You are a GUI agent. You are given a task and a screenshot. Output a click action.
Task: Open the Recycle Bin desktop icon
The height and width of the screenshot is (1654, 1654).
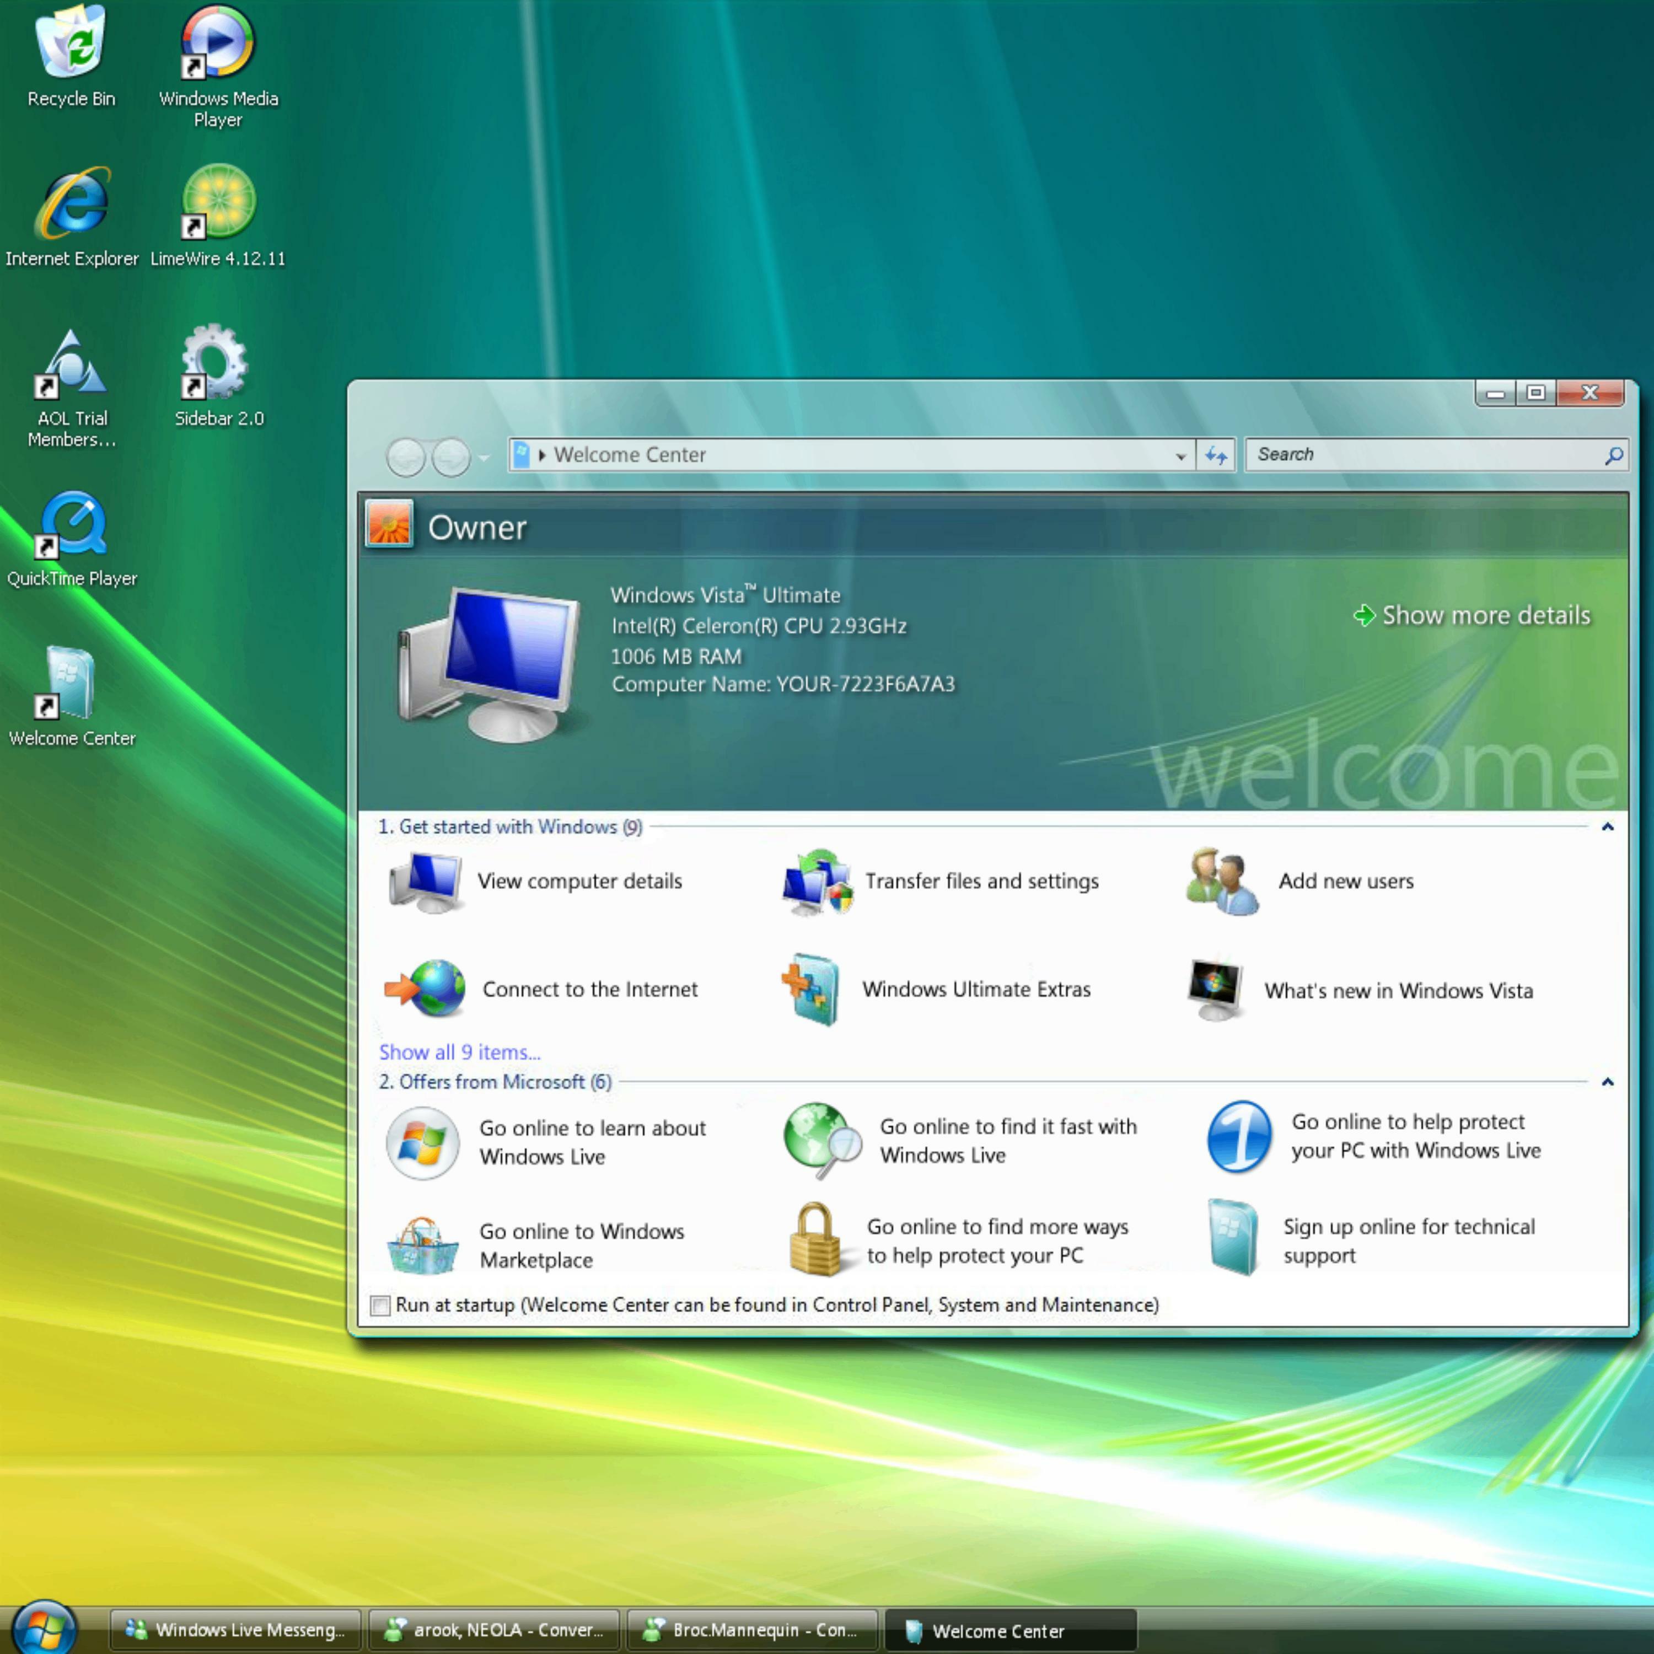[71, 56]
